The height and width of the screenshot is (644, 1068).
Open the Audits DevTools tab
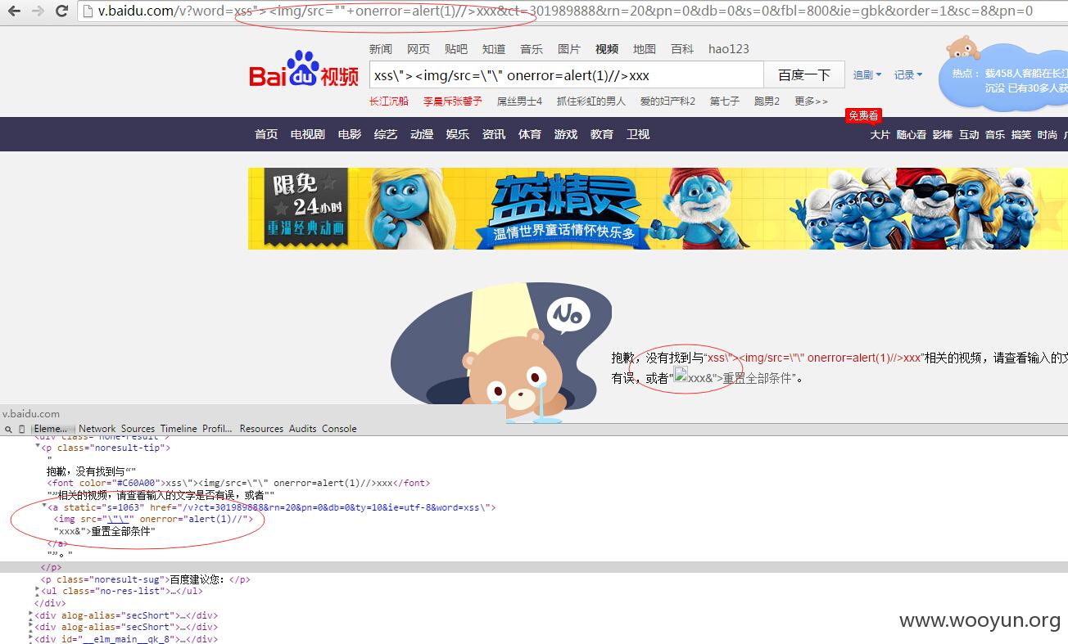[302, 429]
